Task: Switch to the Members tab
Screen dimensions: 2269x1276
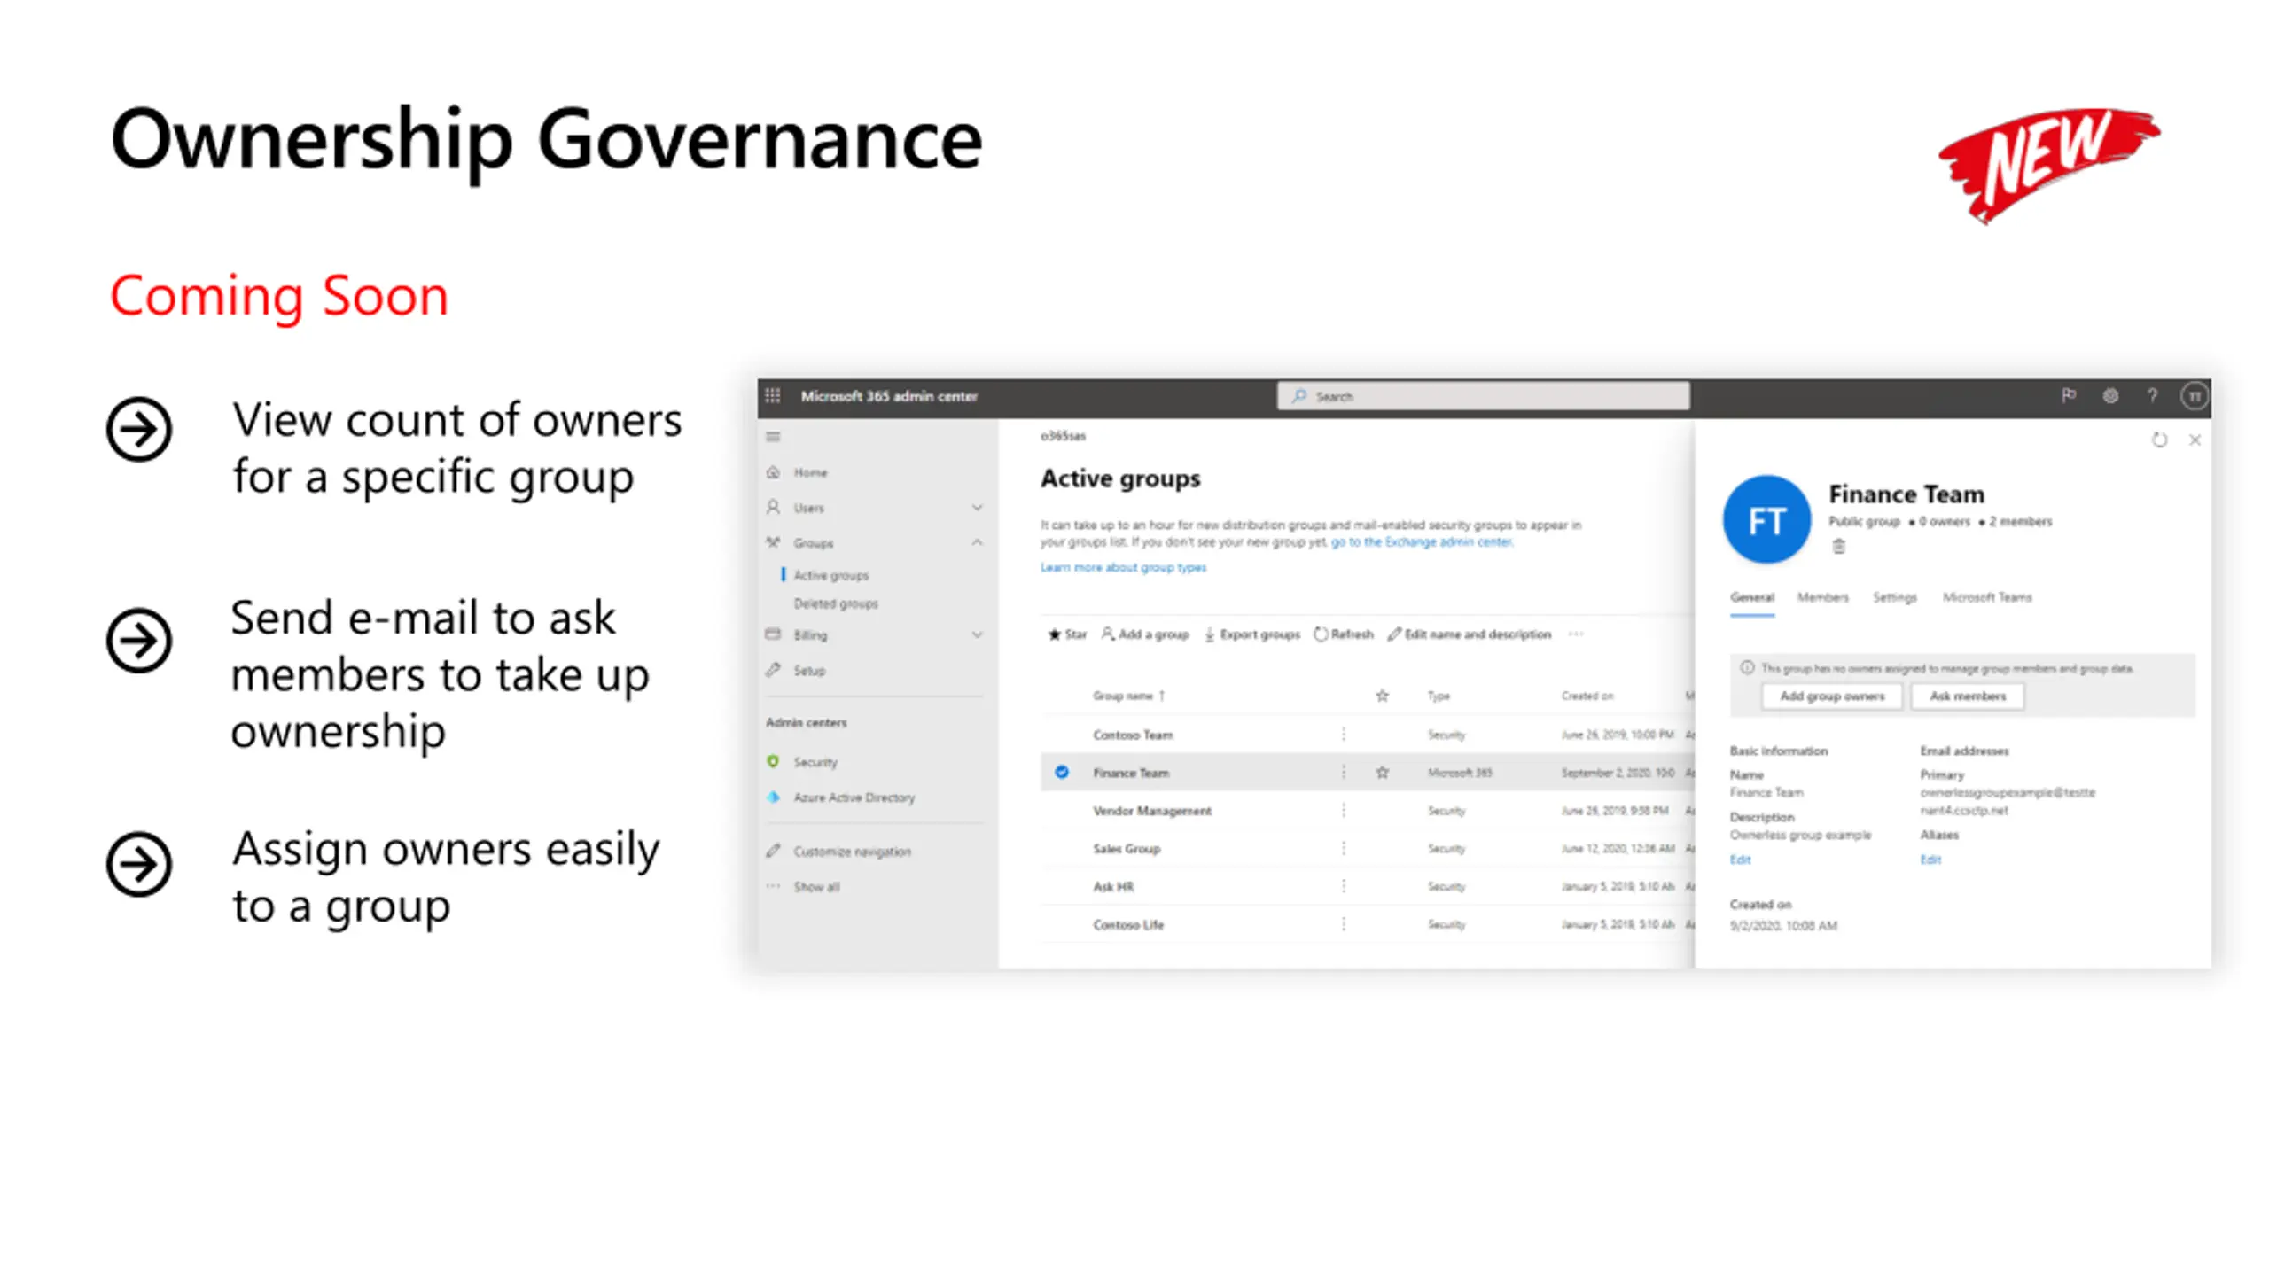Action: tap(1822, 597)
